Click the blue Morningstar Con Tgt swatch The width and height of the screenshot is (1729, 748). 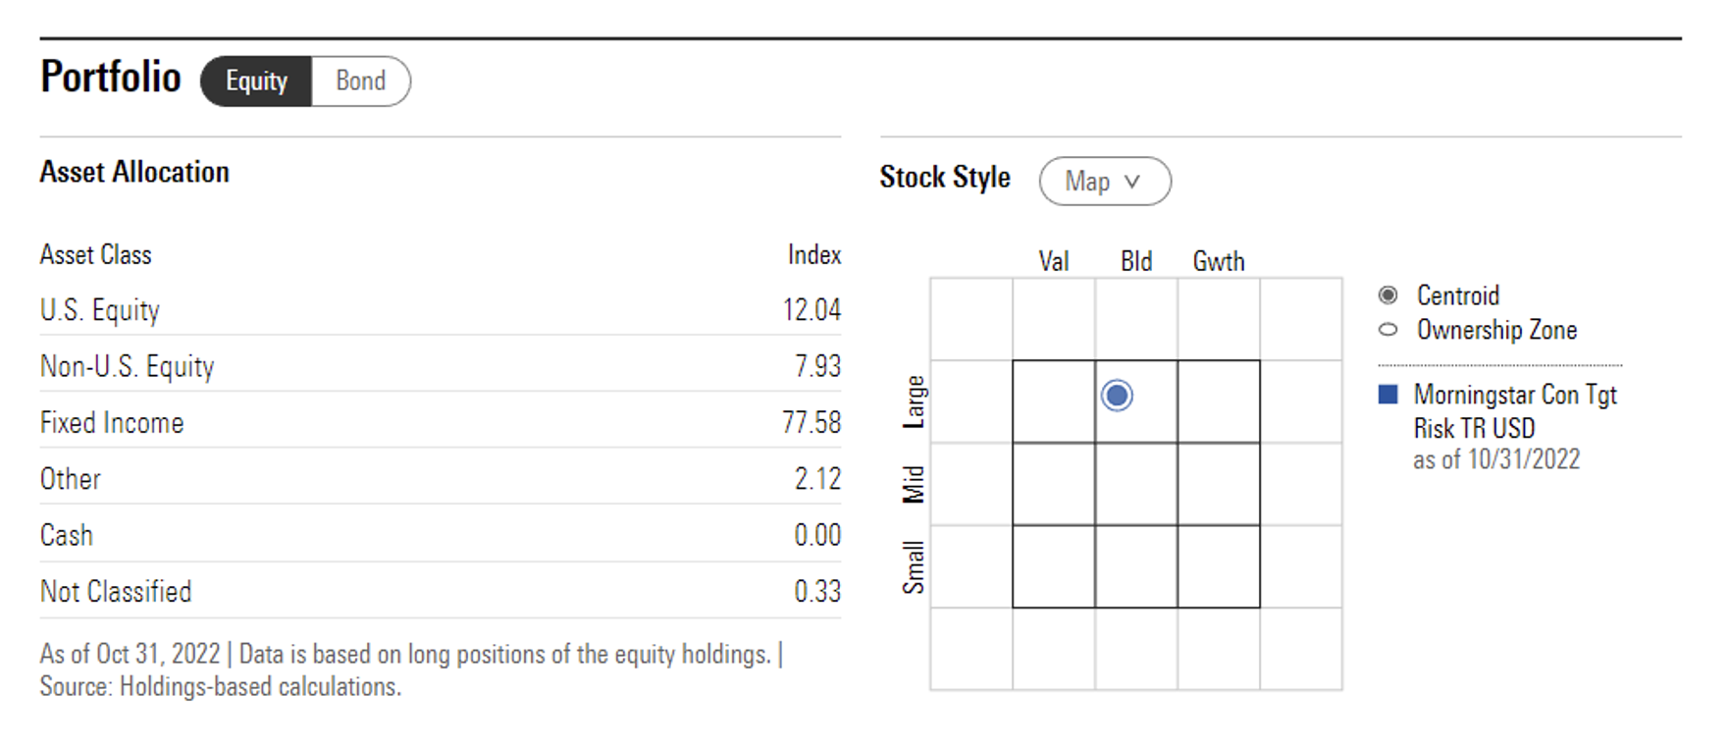point(1388,395)
